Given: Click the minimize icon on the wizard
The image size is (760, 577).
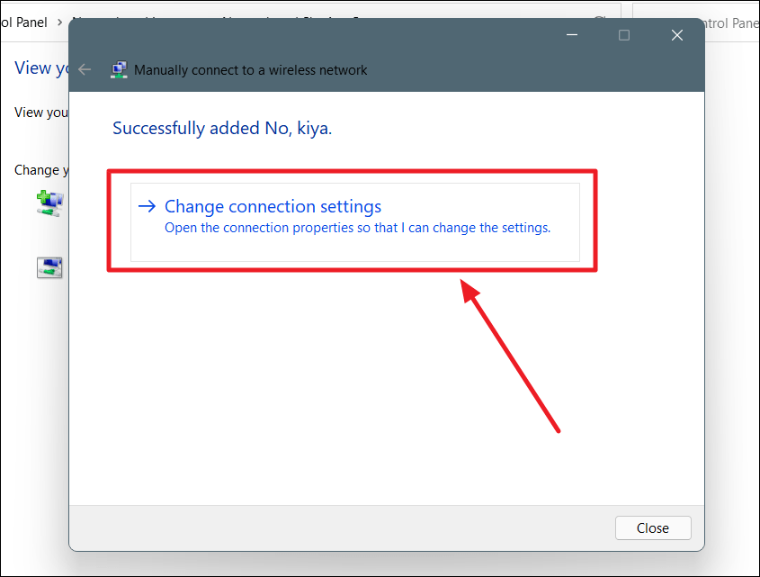Looking at the screenshot, I should pyautogui.click(x=571, y=35).
